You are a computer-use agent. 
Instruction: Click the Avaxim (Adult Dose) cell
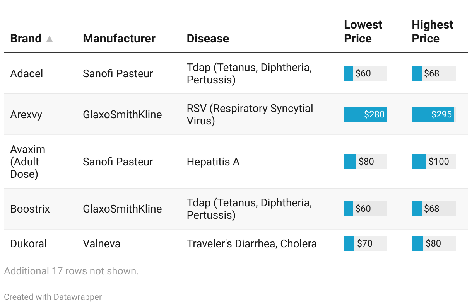tap(27, 161)
